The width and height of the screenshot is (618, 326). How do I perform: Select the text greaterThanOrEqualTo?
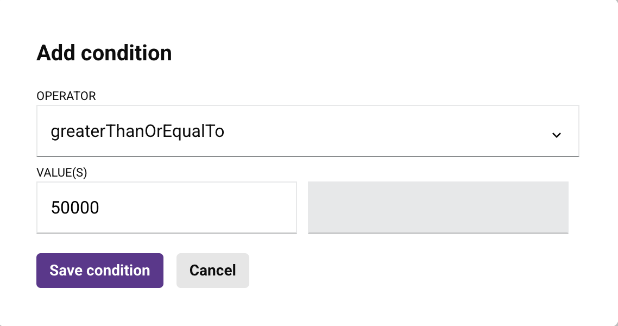[x=137, y=130]
